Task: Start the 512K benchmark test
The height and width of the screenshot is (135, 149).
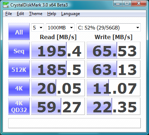Action: click(19, 69)
